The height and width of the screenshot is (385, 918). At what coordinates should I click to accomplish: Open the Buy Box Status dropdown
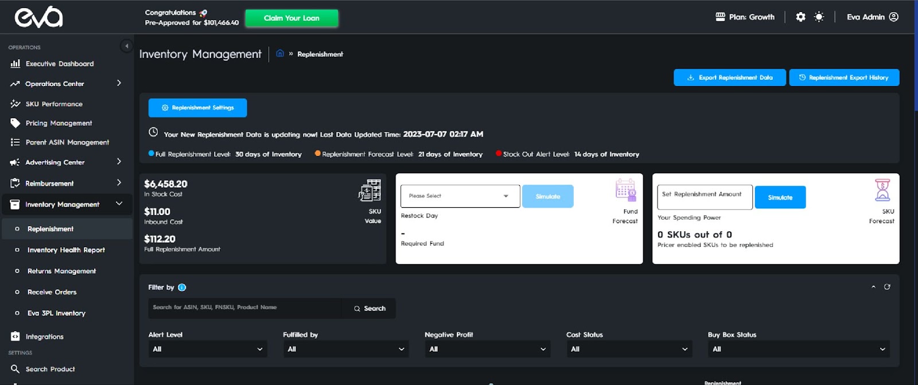pos(799,349)
